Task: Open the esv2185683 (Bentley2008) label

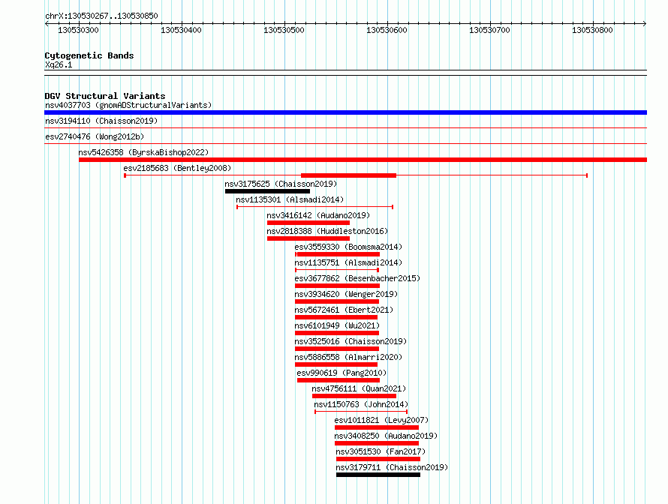Action: [177, 168]
